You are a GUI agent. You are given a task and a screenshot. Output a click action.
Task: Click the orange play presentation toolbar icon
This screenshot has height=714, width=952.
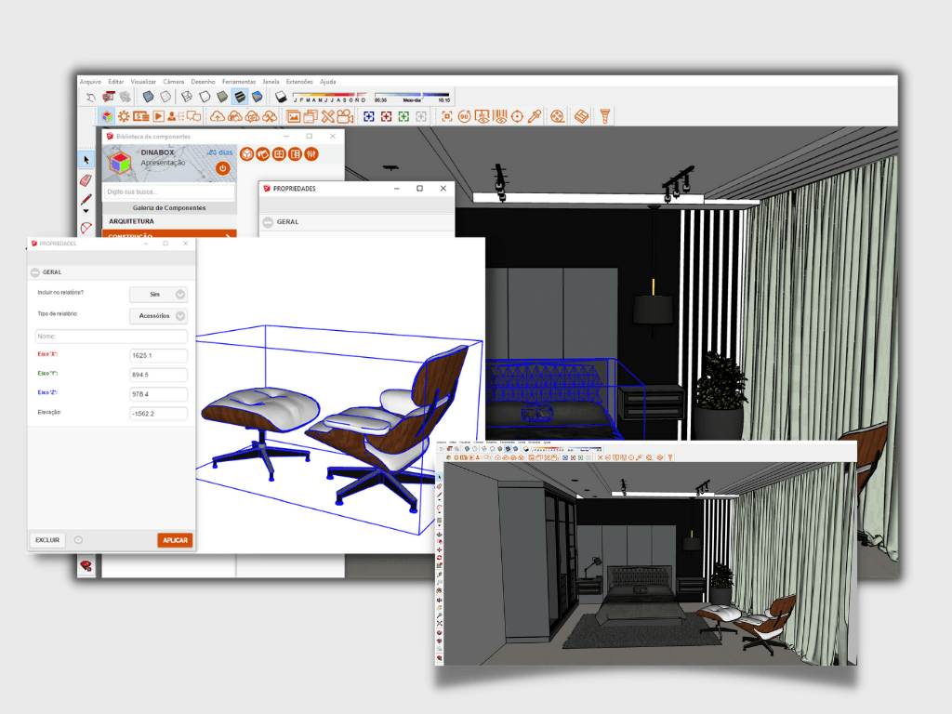(158, 116)
